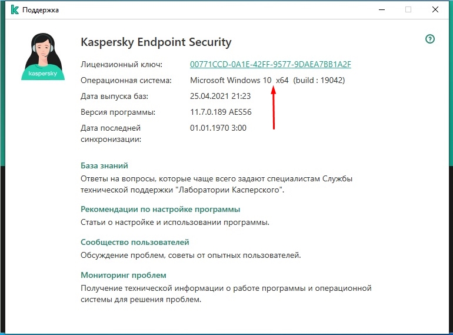Viewport: 453px width, 335px height.
Task: Click the program version 11.7.0.189 AES56
Action: coord(221,112)
